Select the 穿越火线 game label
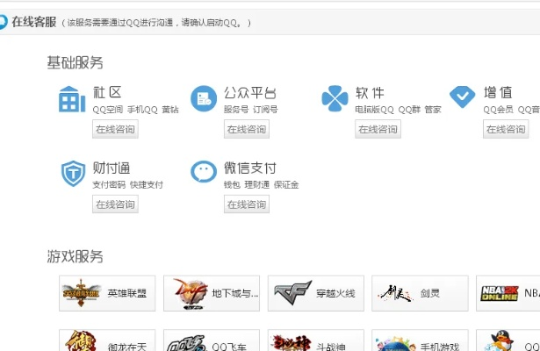This screenshot has height=351, width=540. (x=335, y=293)
